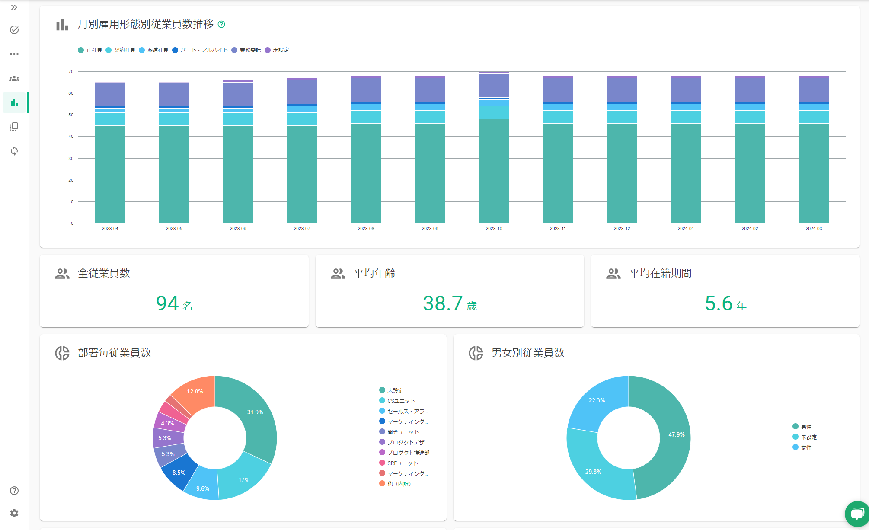Expand the sidebar with the double-chevron icon
The width and height of the screenshot is (869, 530).
coord(14,7)
